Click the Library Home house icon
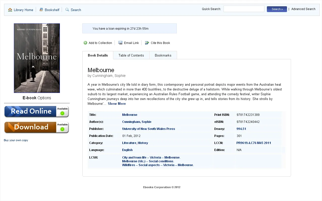Viewport: 322px width, 201px height. point(10,10)
